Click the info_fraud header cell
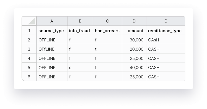 80,30
